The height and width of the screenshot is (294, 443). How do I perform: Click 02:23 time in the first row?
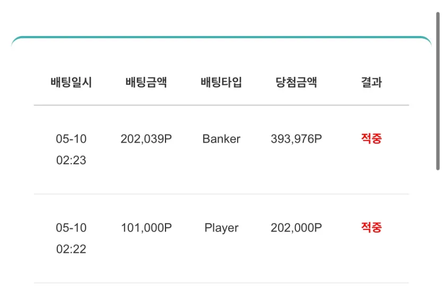(71, 161)
